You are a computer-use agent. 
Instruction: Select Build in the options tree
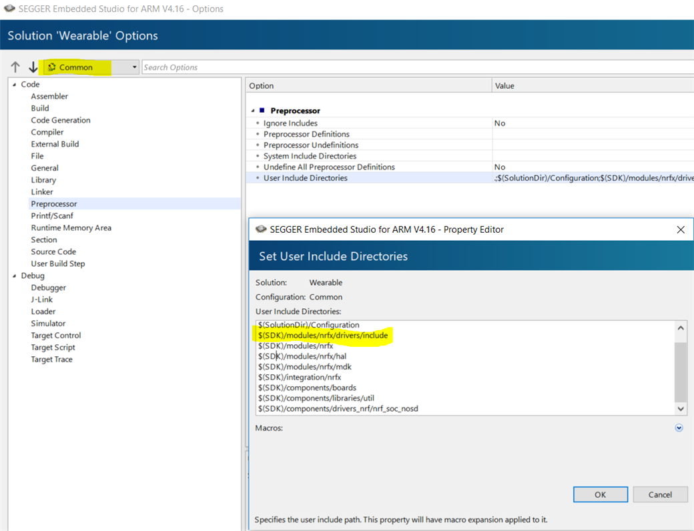point(40,109)
